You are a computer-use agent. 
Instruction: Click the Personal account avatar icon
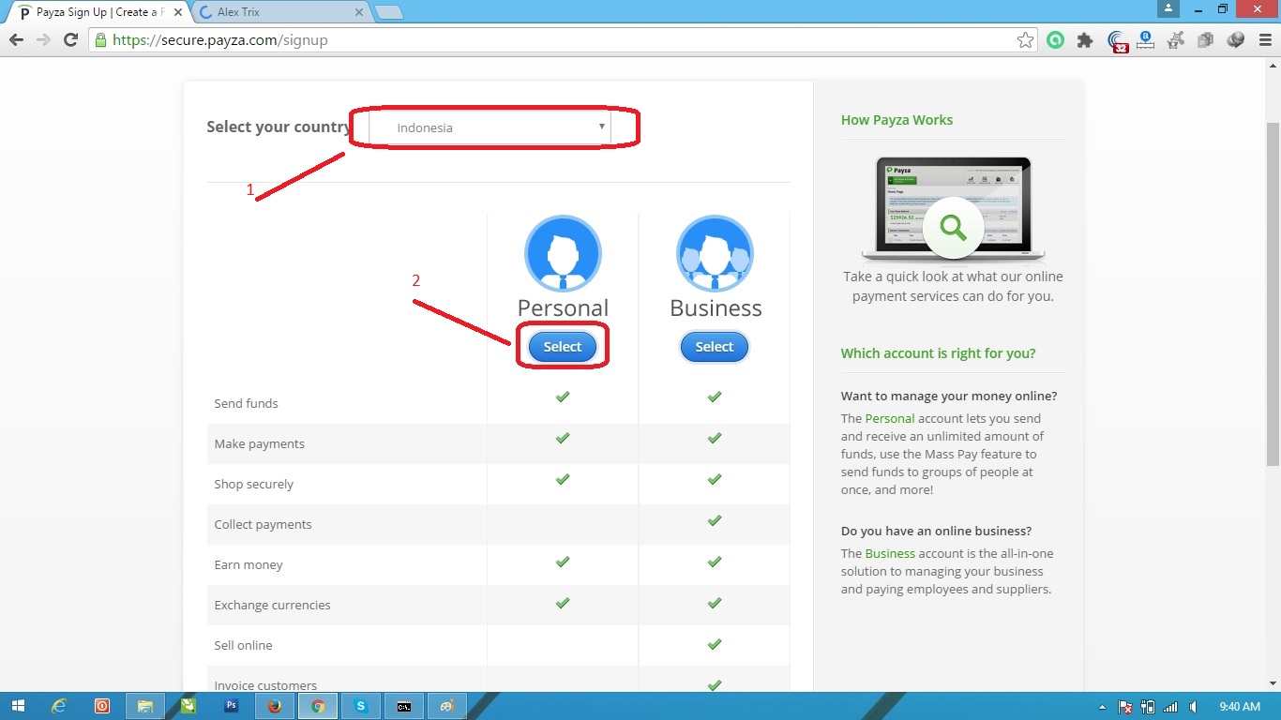563,254
